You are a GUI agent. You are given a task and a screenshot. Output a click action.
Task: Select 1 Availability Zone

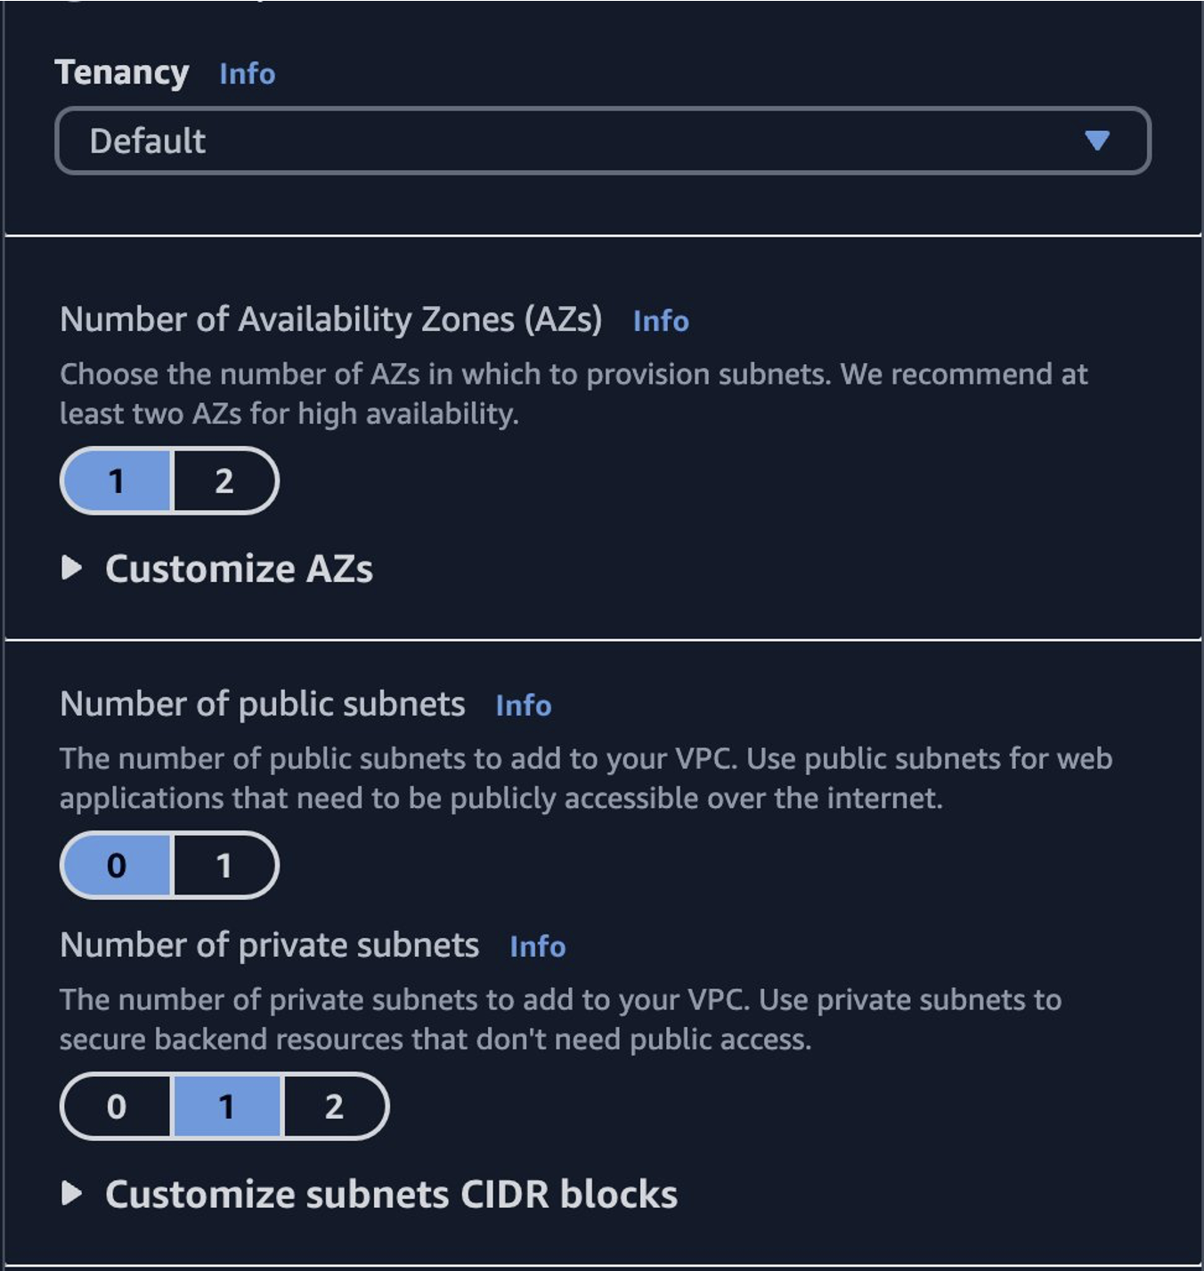tap(117, 481)
